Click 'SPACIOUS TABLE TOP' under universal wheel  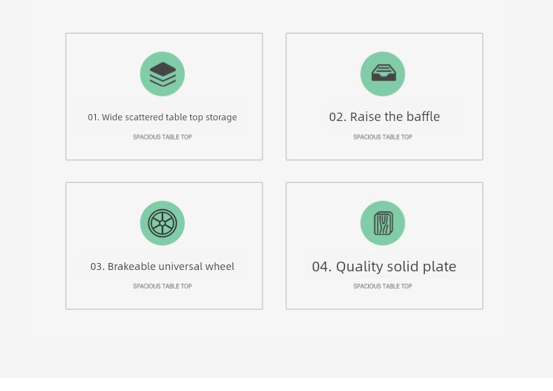tap(162, 286)
